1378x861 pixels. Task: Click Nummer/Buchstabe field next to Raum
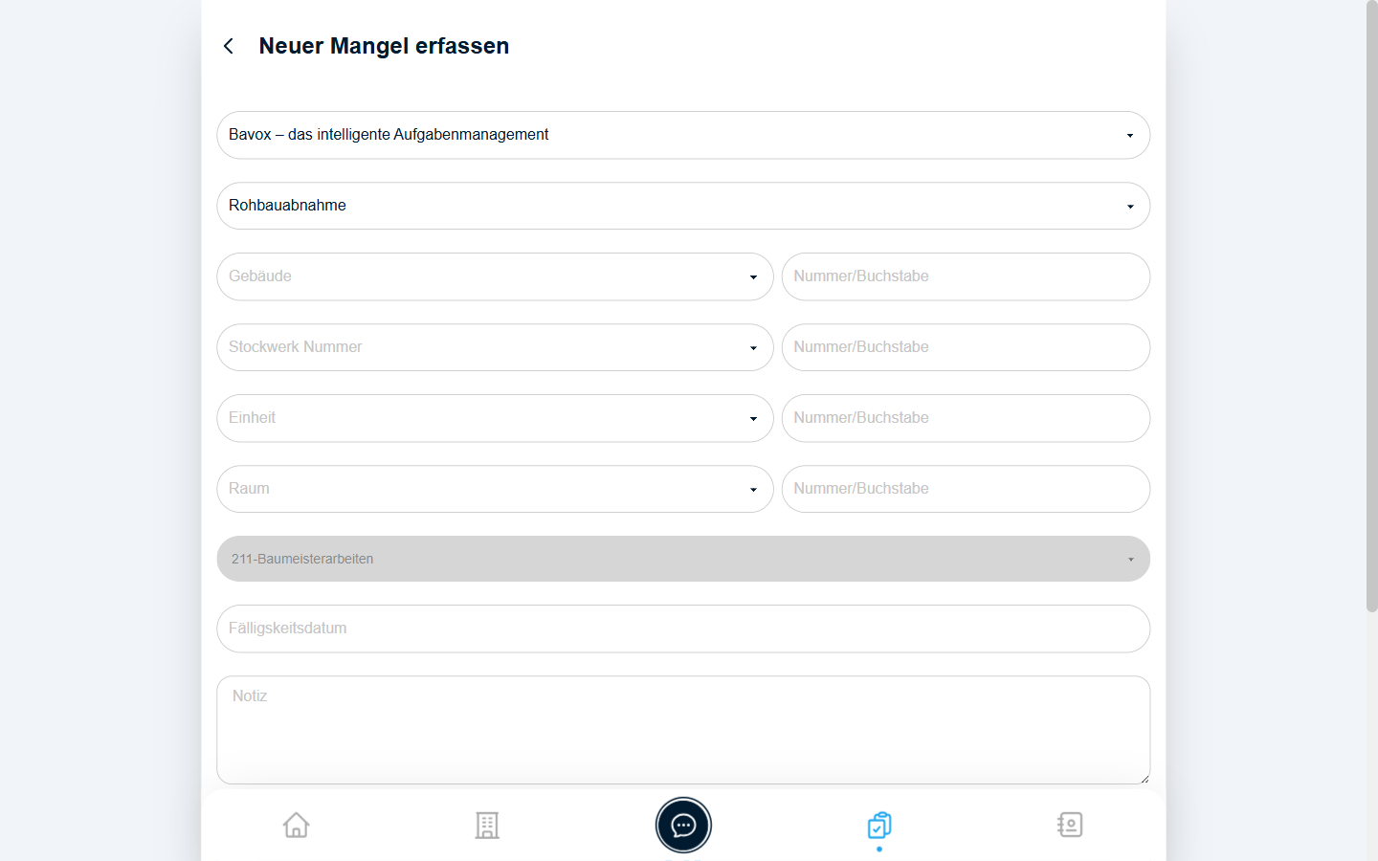[x=966, y=489]
